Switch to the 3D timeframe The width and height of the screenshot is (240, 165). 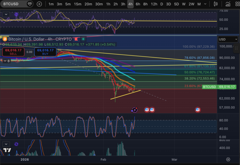tap(169, 4)
